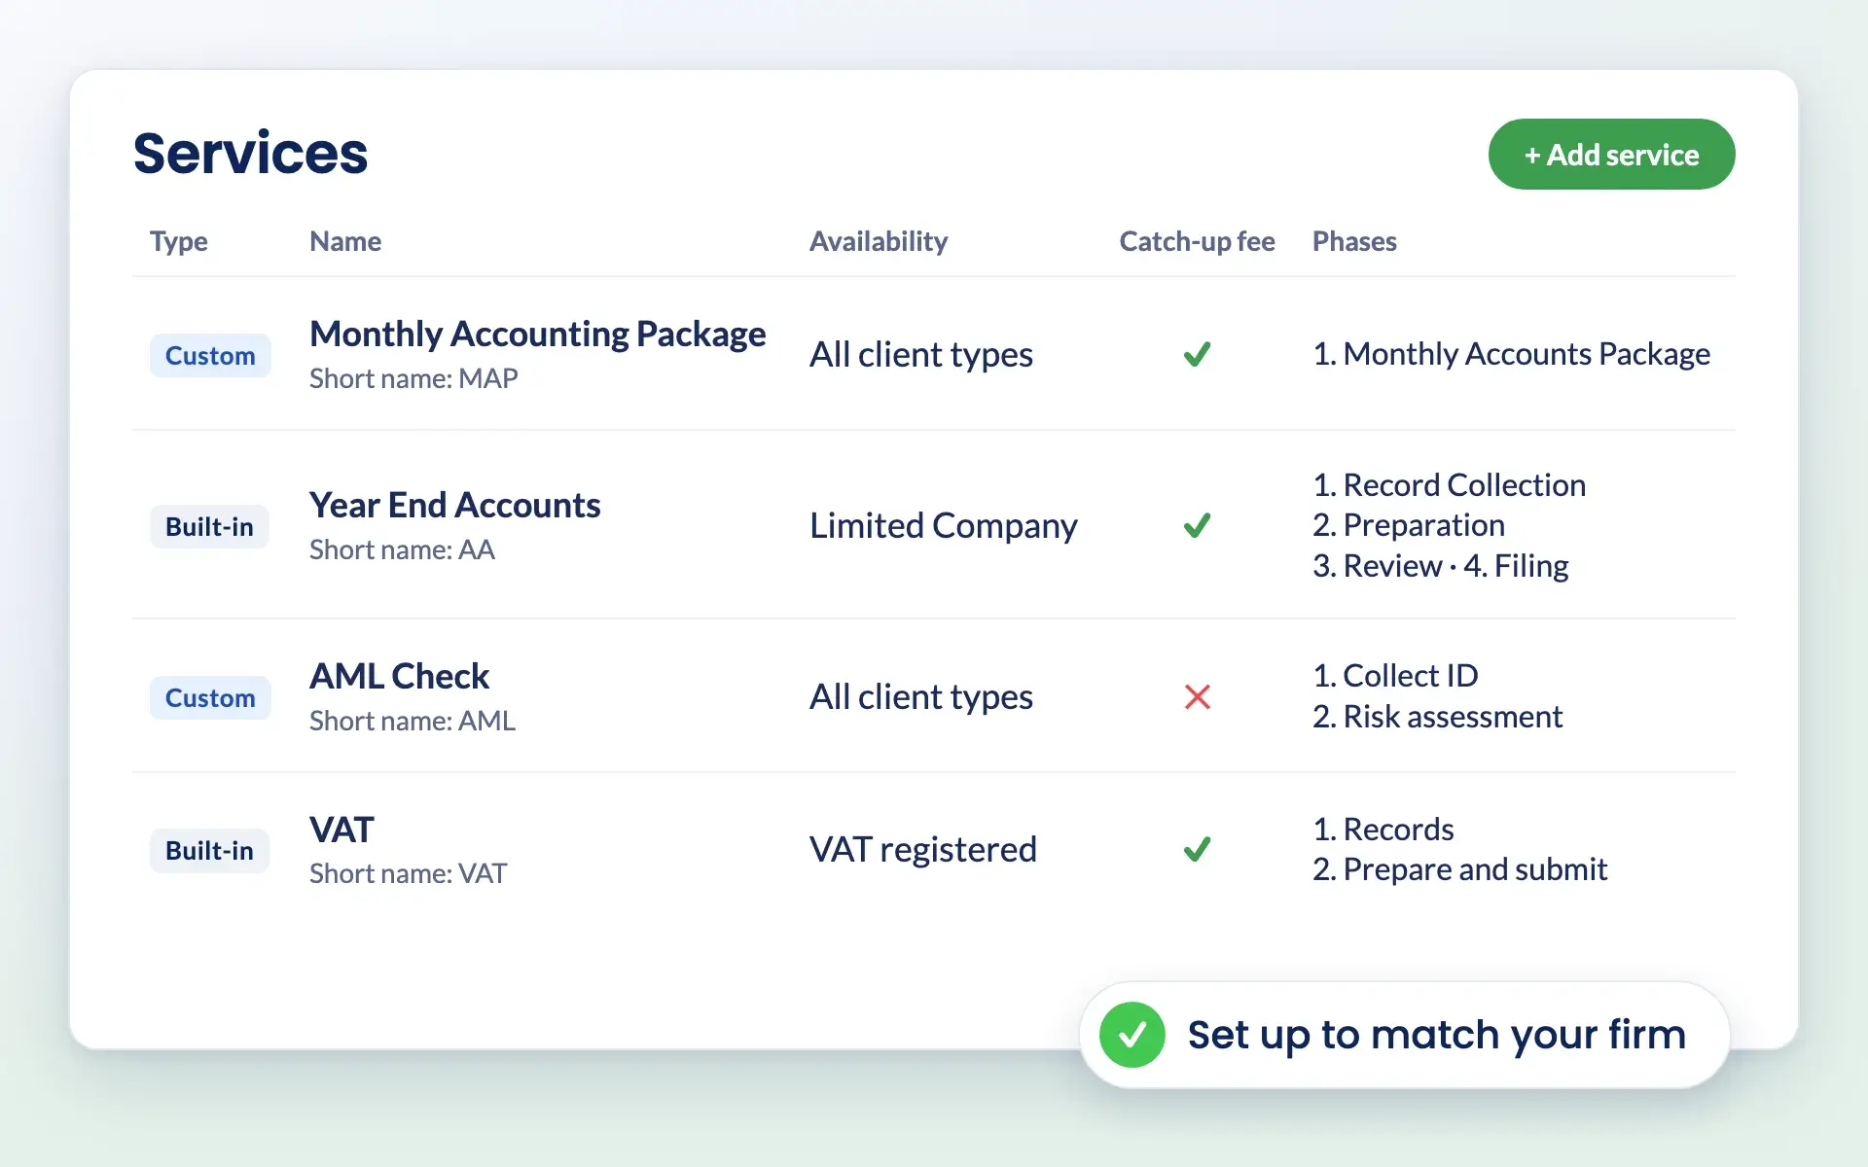The width and height of the screenshot is (1868, 1167).
Task: Open the Year End Accounts service
Action: 454,505
